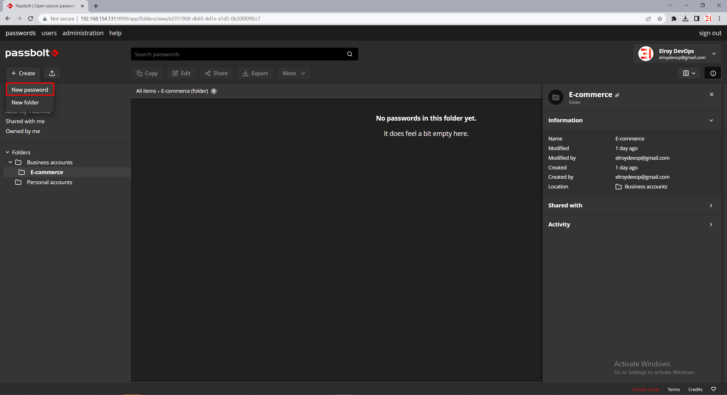Open Chrome side panel icon

pos(697,18)
